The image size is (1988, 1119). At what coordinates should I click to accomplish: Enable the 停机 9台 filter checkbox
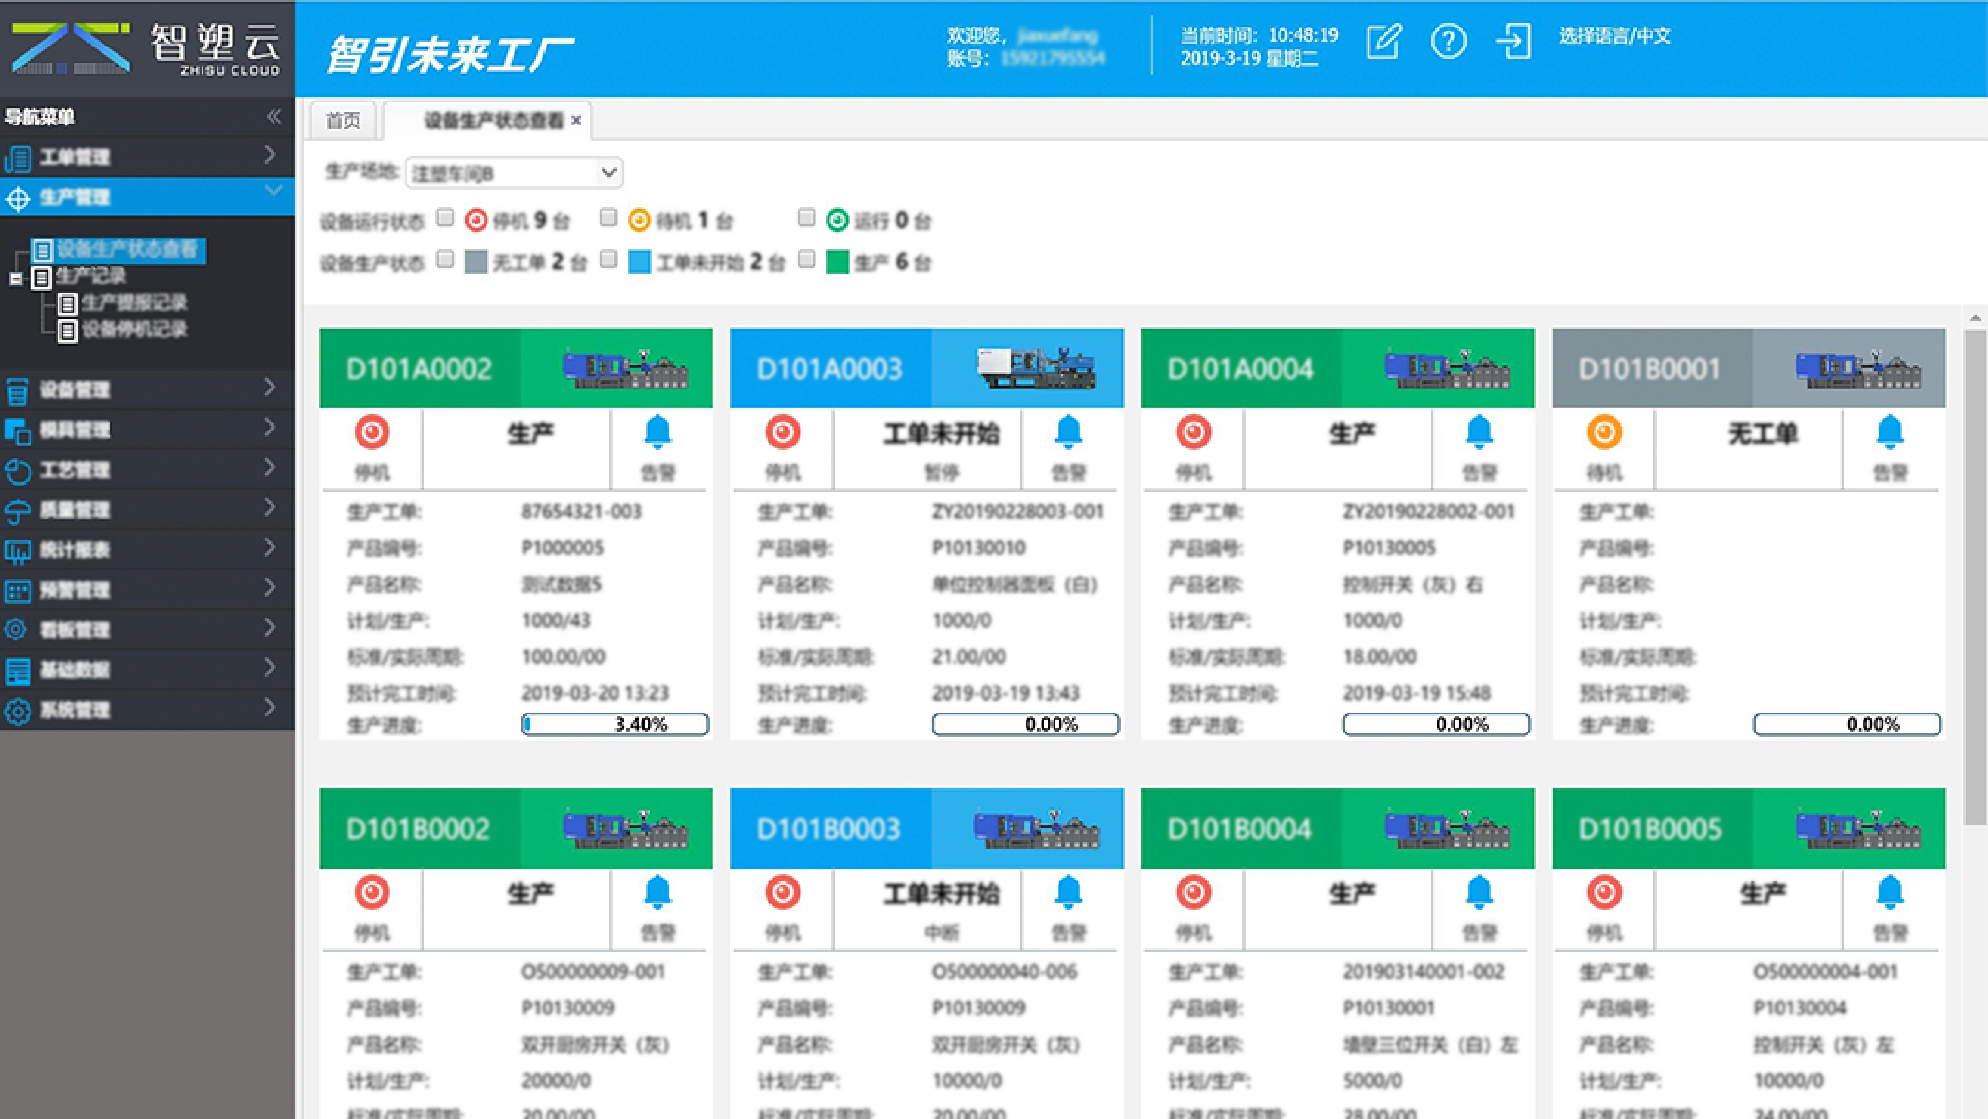pos(445,218)
